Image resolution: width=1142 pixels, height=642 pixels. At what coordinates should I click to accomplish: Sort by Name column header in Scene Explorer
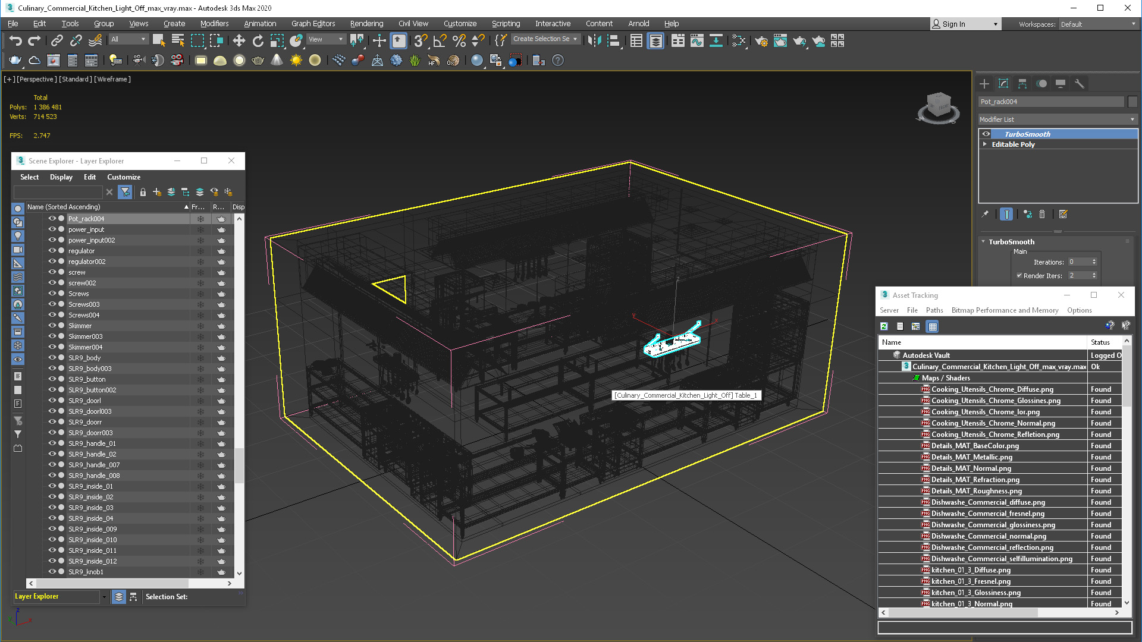point(107,207)
